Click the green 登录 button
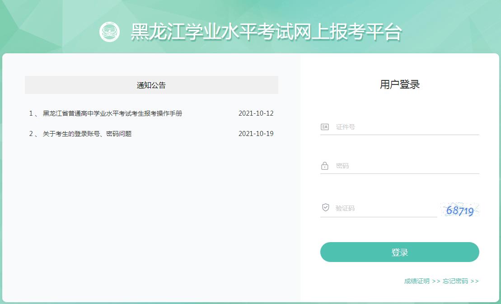The image size is (501, 304). click(399, 252)
